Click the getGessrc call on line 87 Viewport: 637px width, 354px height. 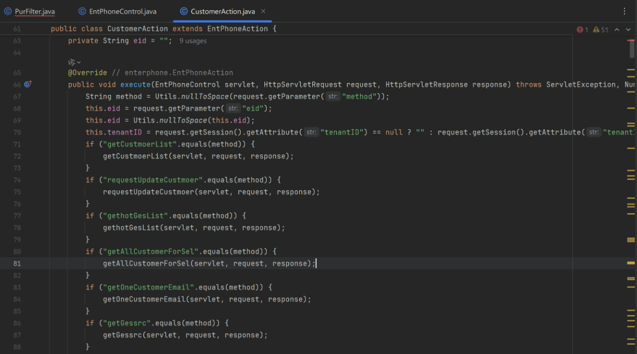(122, 335)
